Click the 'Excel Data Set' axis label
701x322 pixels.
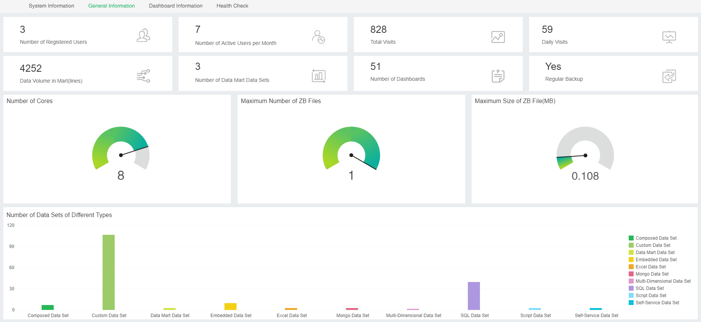pos(292,316)
